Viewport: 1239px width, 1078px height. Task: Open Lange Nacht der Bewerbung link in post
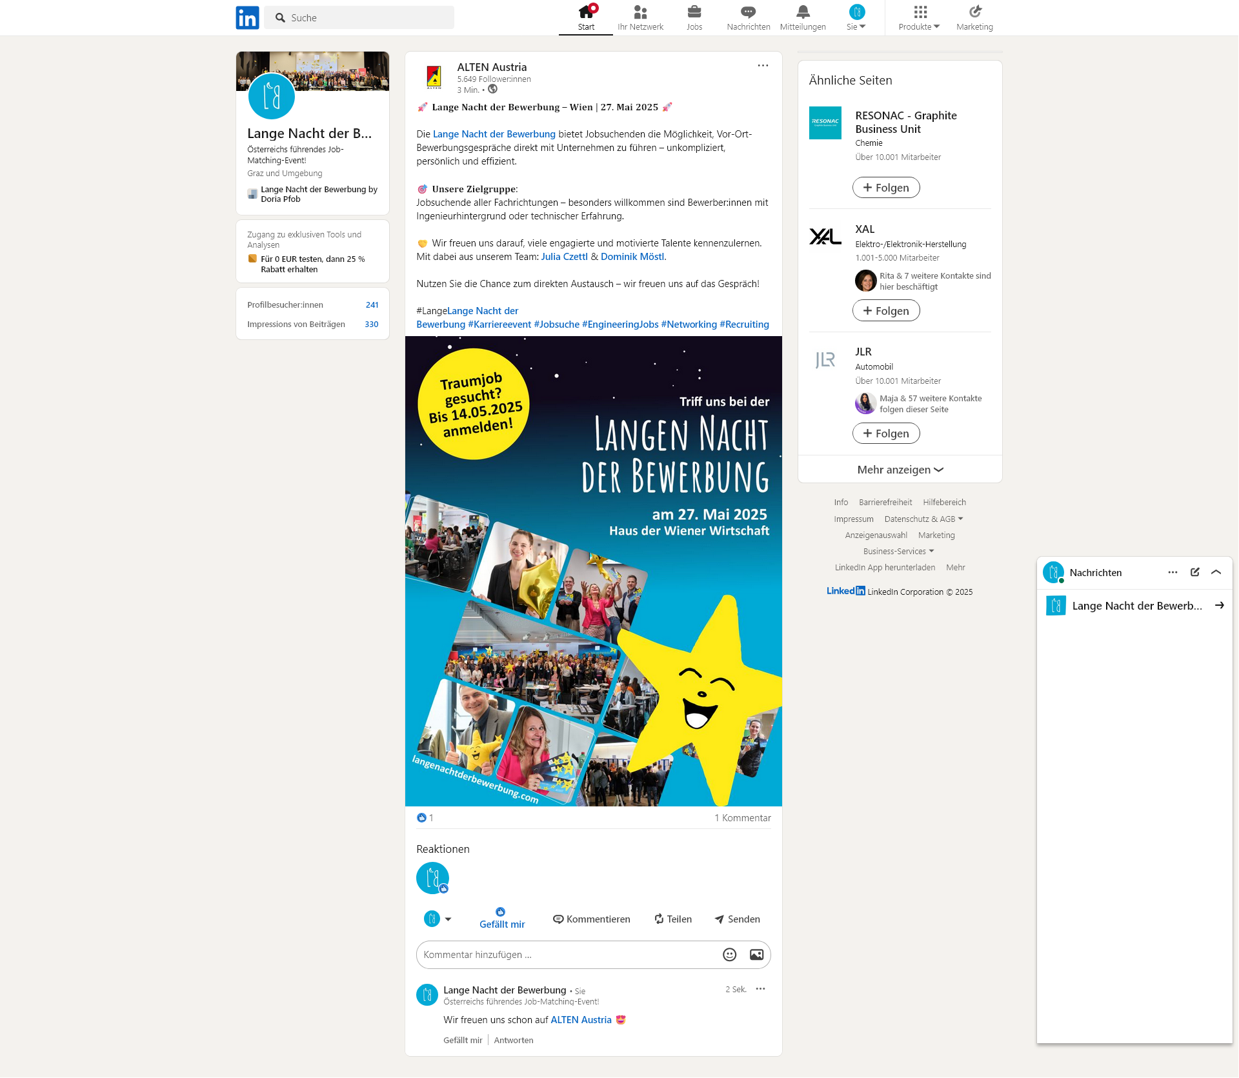(x=494, y=134)
